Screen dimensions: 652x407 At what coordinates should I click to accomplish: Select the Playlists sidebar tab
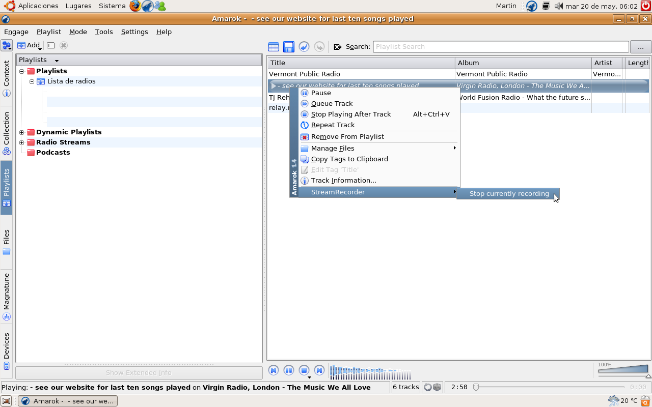(x=7, y=188)
